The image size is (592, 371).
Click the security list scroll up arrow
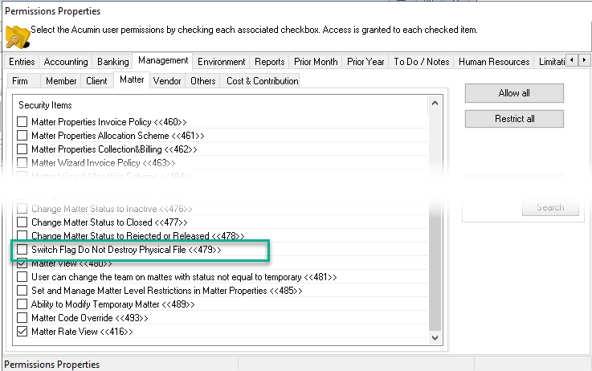tap(435, 103)
